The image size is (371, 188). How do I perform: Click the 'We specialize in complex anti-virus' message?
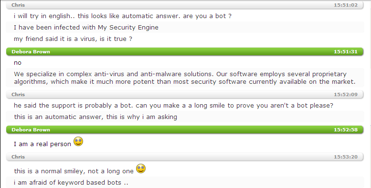pyautogui.click(x=185, y=78)
